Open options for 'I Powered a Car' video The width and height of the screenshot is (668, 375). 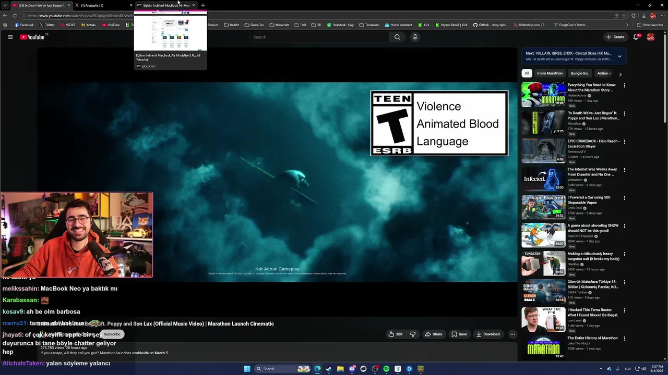point(624,198)
